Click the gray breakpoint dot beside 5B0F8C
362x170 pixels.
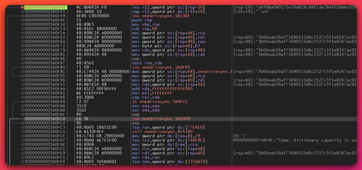23,71
